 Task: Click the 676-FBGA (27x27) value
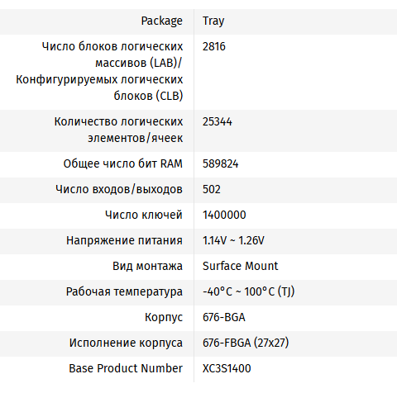tap(246, 343)
